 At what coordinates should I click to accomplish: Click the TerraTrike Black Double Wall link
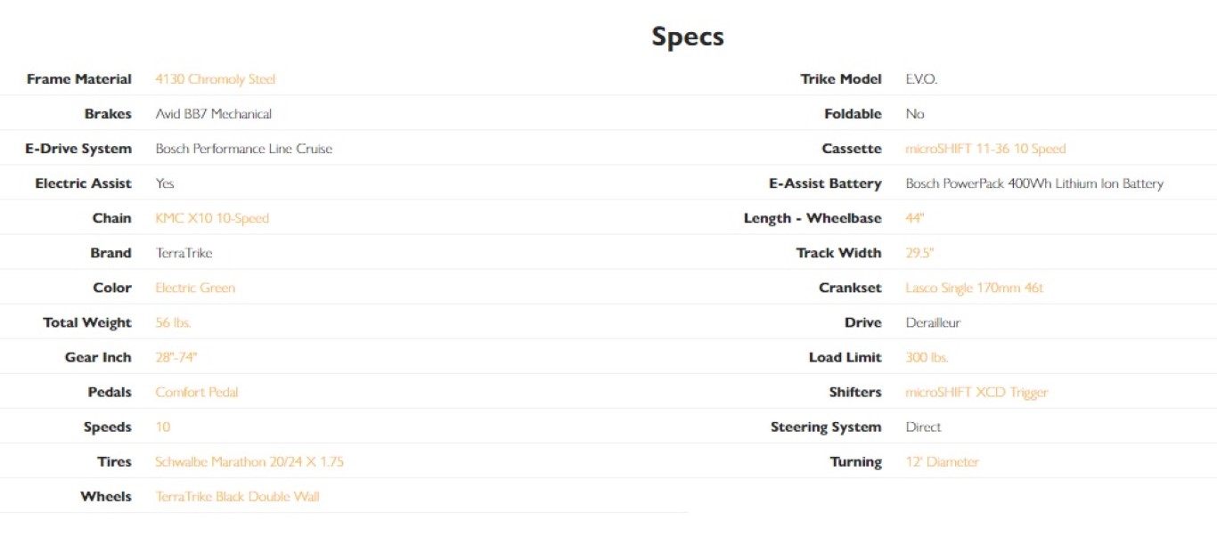click(x=237, y=496)
